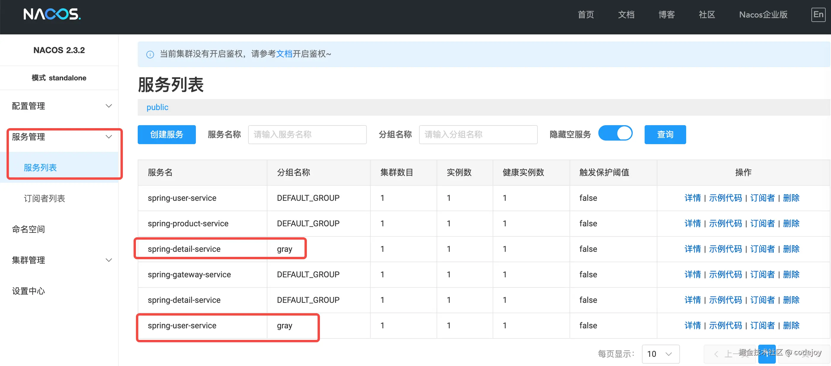This screenshot has width=831, height=366.
Task: Click the 创建服务 button
Action: [166, 134]
